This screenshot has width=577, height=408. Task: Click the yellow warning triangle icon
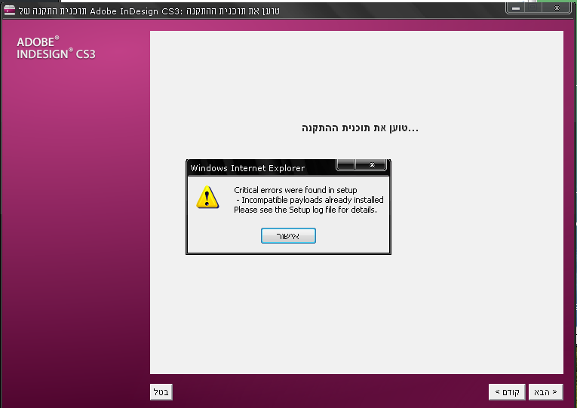pos(207,198)
